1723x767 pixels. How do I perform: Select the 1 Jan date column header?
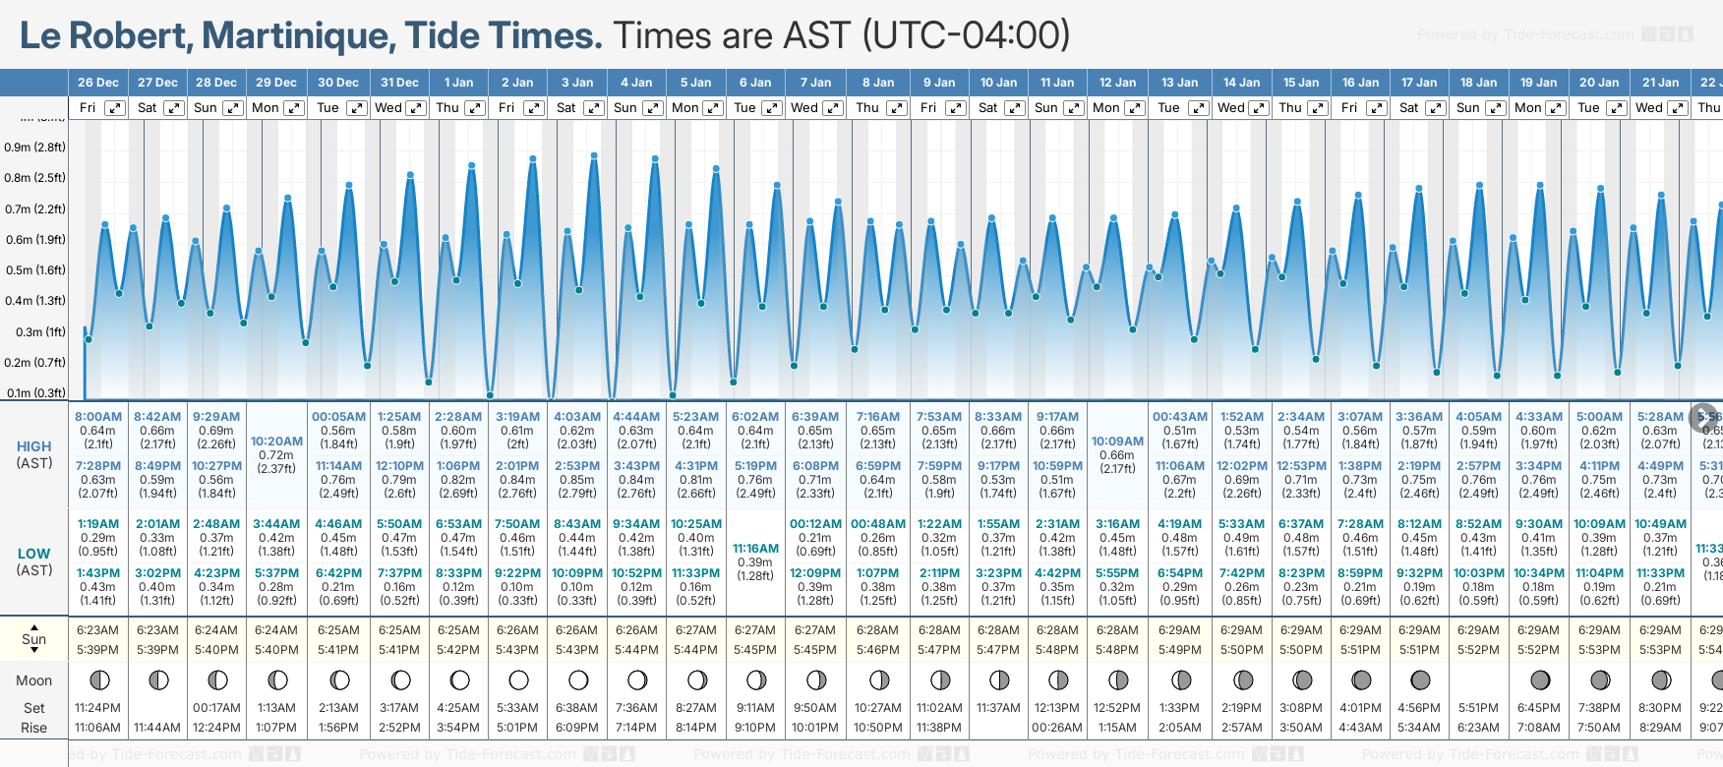458,83
